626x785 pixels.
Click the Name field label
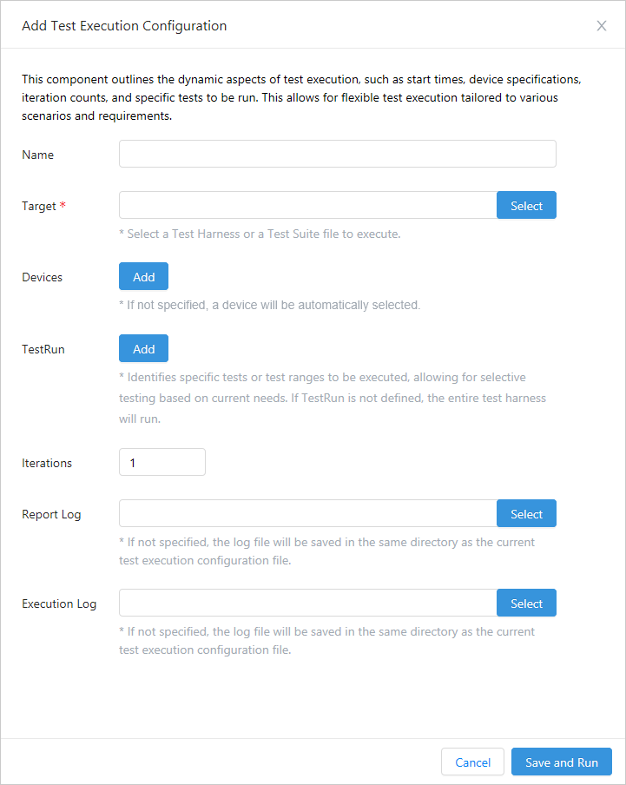click(x=37, y=155)
